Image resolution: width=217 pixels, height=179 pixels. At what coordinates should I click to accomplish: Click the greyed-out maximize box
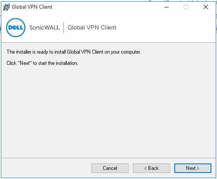coord(186,7)
